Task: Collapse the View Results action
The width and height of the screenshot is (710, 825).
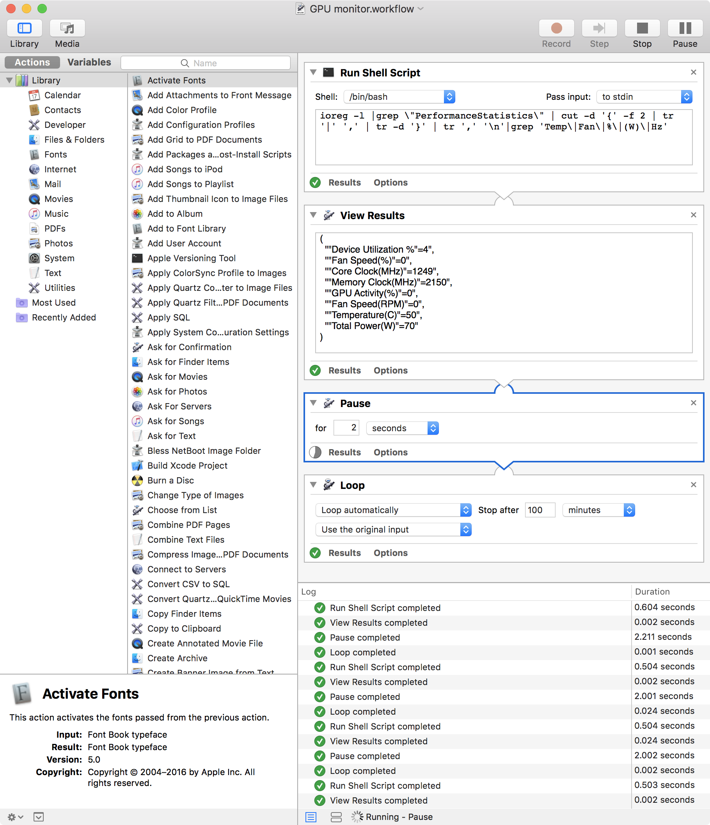Action: (313, 215)
